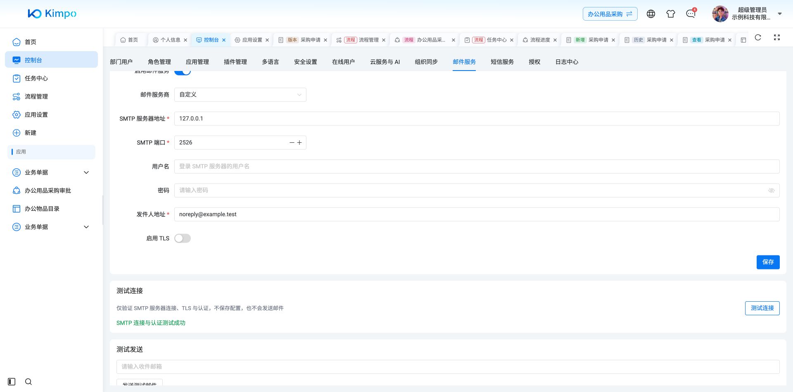Toggle the 启用邮件服务 switch
The width and height of the screenshot is (793, 392).
(183, 72)
